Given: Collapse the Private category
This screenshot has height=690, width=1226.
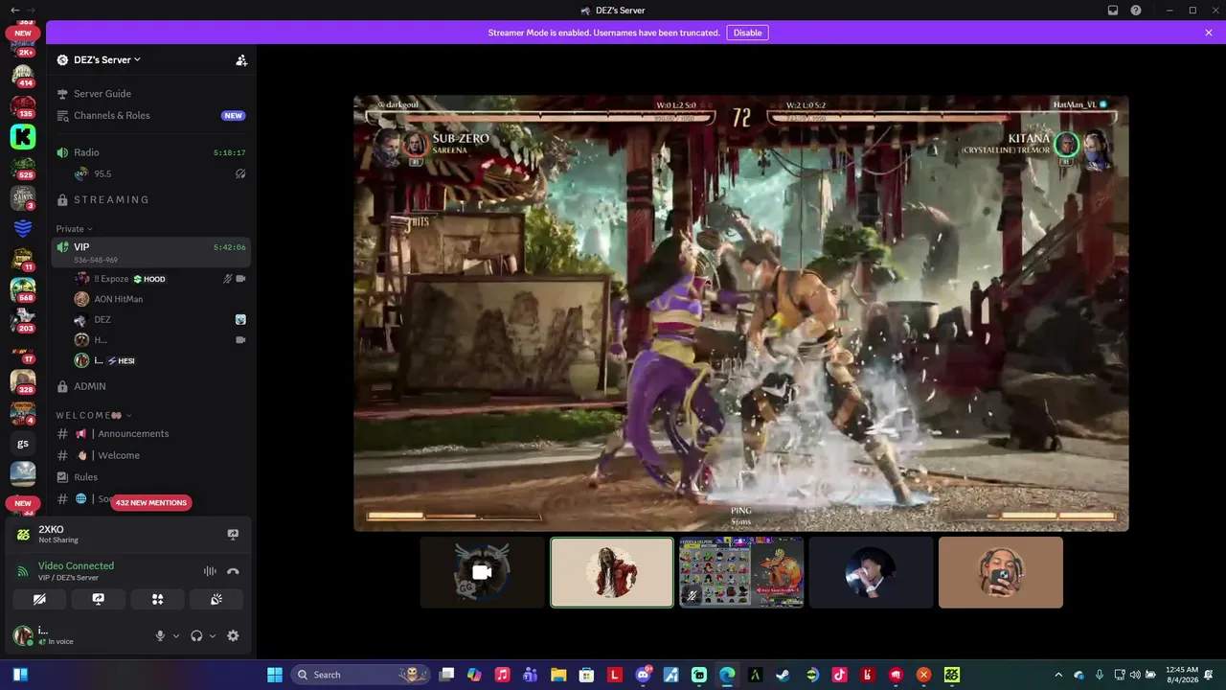Looking at the screenshot, I should pos(75,229).
